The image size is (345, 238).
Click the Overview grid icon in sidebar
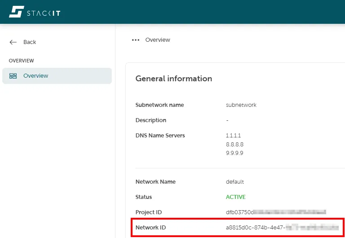pos(13,76)
